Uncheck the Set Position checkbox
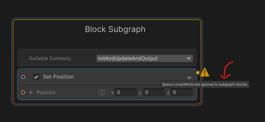The height and width of the screenshot is (122, 265). (x=36, y=77)
